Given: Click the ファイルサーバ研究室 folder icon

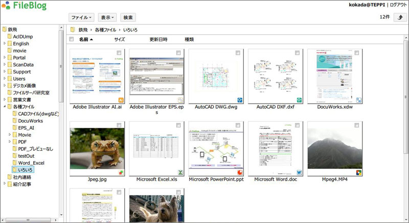Looking at the screenshot, I should tap(10, 93).
